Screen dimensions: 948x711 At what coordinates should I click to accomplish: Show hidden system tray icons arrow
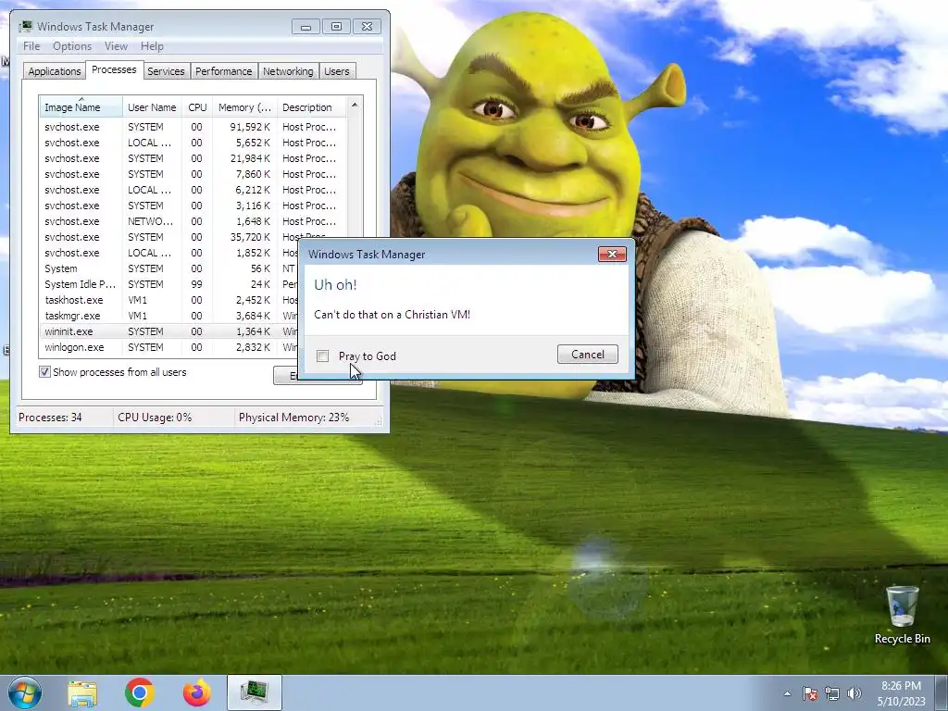pyautogui.click(x=787, y=693)
